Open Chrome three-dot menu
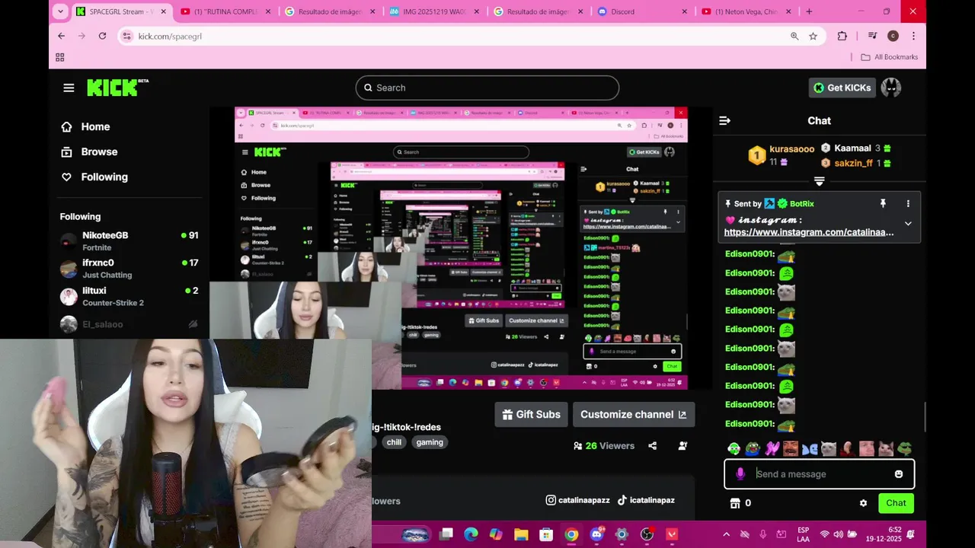 pos(913,36)
